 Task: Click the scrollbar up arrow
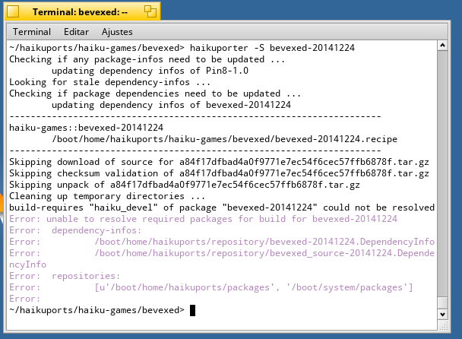442,45
